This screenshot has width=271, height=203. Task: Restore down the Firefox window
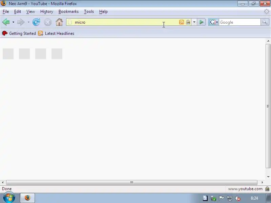tap(253, 3)
